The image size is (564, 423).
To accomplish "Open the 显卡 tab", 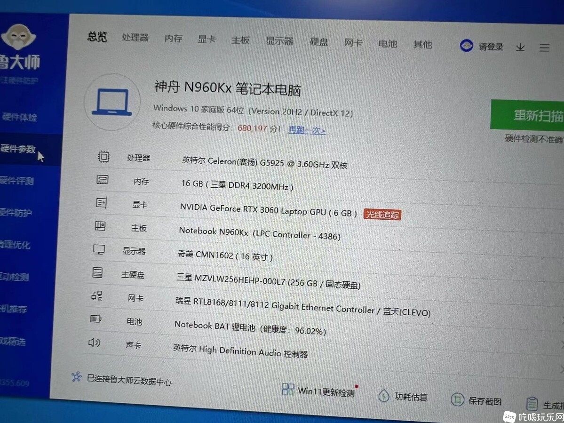I will point(207,39).
